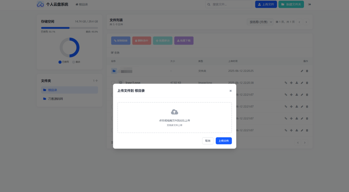Viewport: 349px width, 192px height.
Task: Check the box for logo3.png
Action: pos(113,83)
